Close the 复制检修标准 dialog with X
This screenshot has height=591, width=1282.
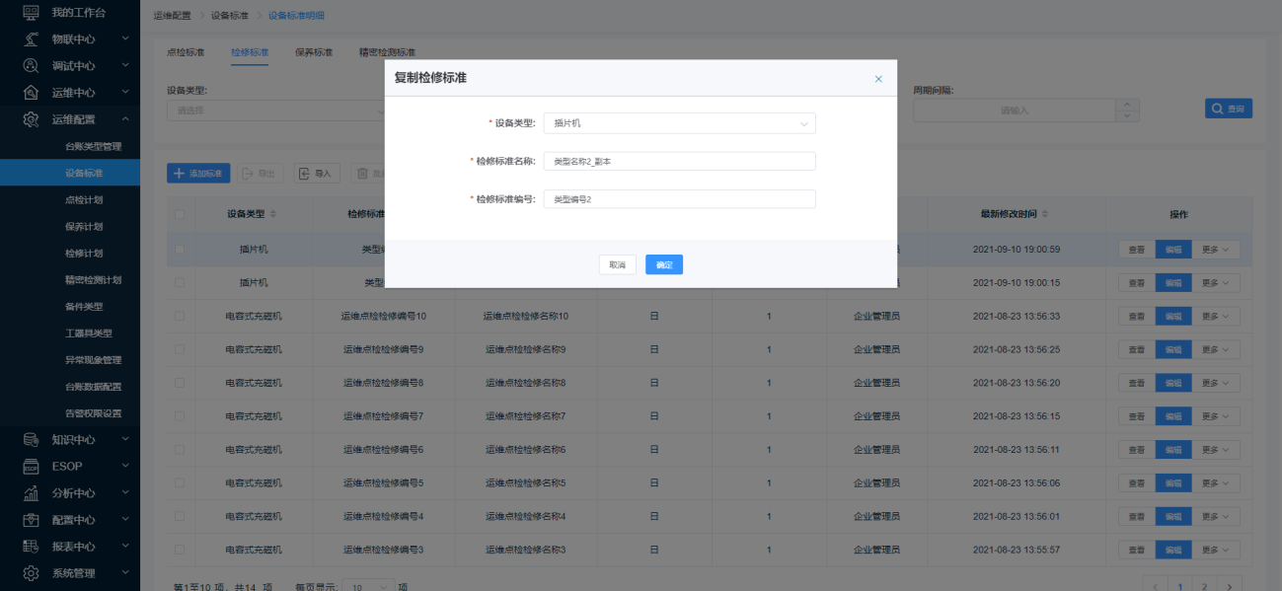[x=878, y=79]
